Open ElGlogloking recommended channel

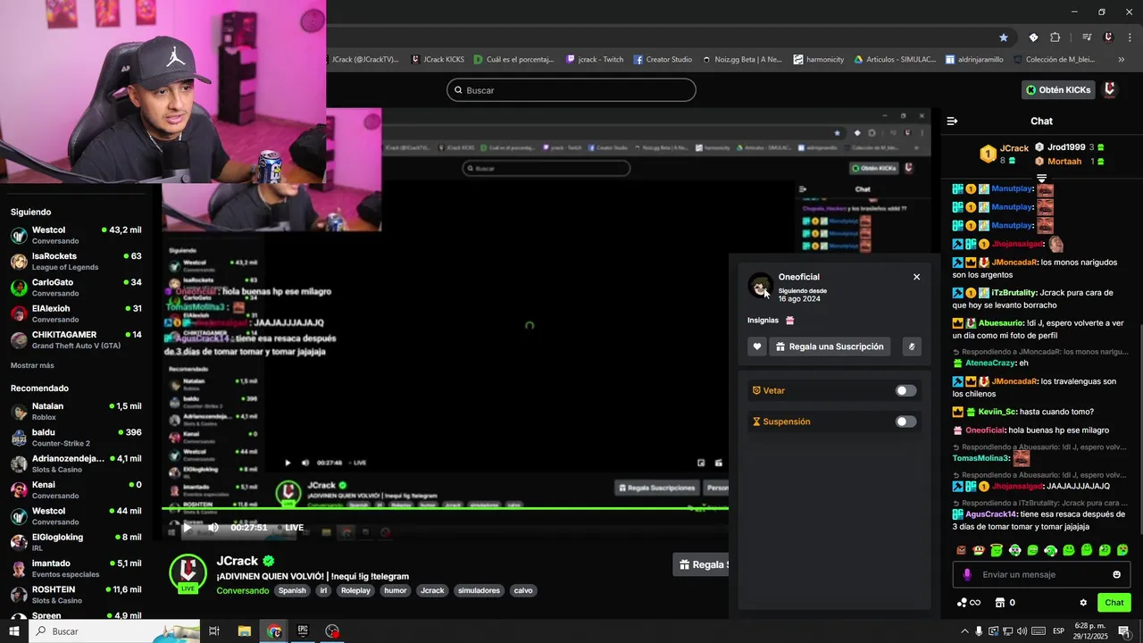click(75, 542)
